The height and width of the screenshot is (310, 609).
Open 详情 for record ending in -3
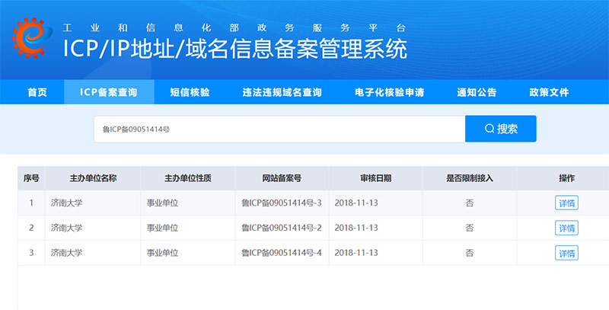[566, 203]
